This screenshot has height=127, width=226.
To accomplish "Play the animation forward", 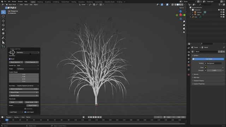I will tap(96, 117).
